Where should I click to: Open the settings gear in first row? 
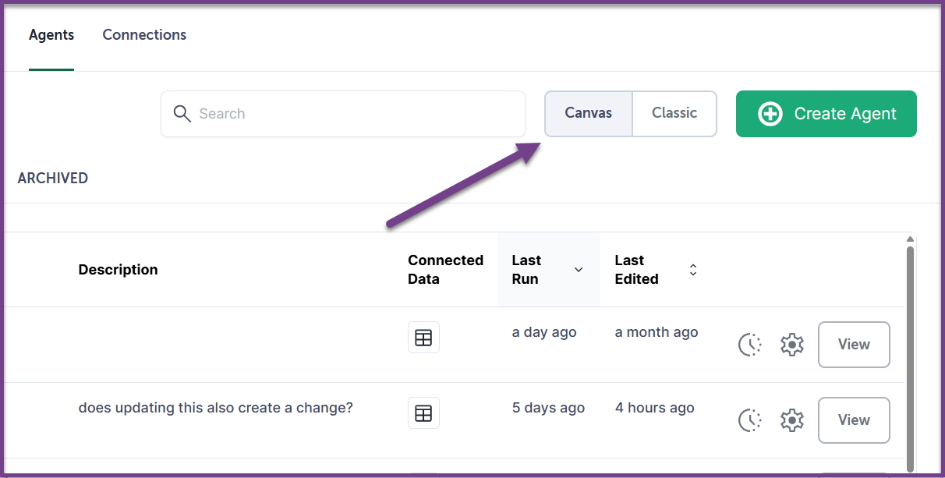click(791, 345)
